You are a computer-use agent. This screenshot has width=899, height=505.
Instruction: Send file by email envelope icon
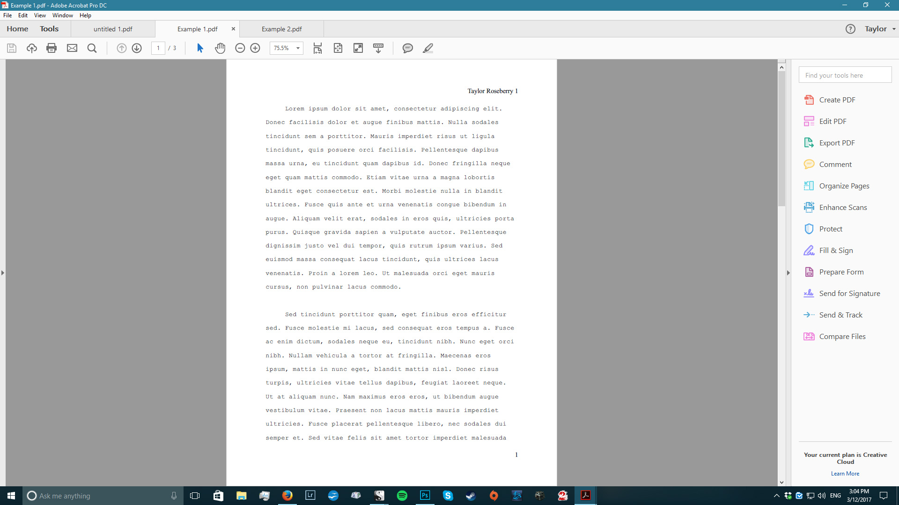72,48
